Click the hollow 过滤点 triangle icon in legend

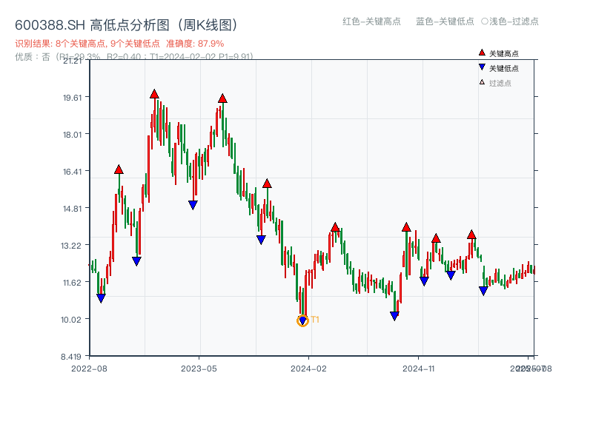tap(481, 81)
